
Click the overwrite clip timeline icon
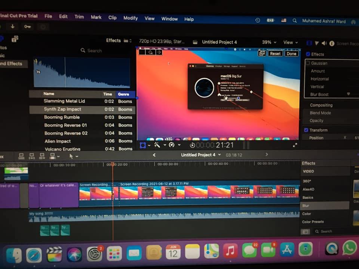pos(52,156)
